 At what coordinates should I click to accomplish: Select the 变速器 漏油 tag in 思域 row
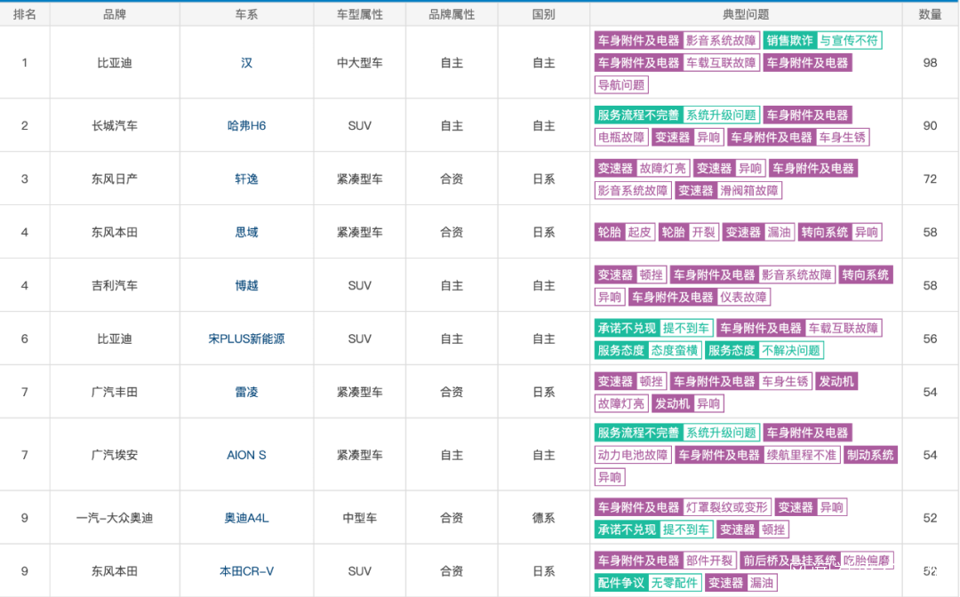[x=758, y=233]
